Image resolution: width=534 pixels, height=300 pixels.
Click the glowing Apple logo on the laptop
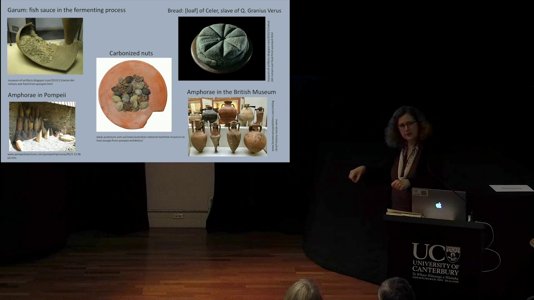point(438,205)
